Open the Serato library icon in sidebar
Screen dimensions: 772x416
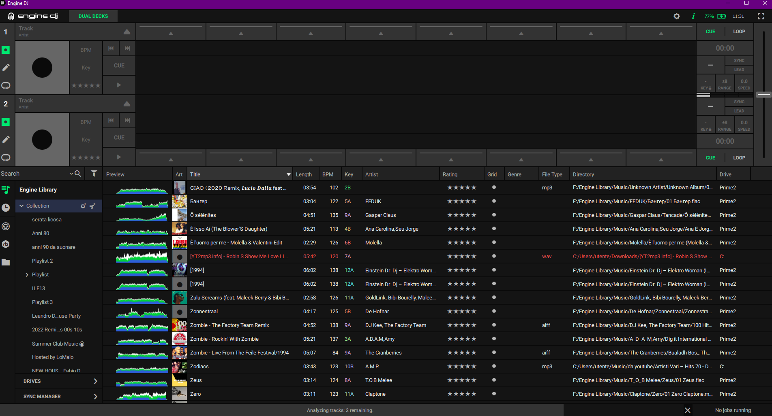(x=6, y=226)
